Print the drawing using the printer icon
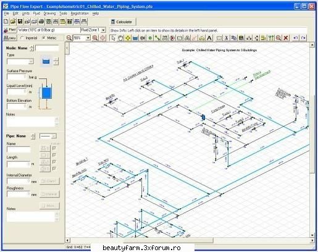 [x=41, y=22]
